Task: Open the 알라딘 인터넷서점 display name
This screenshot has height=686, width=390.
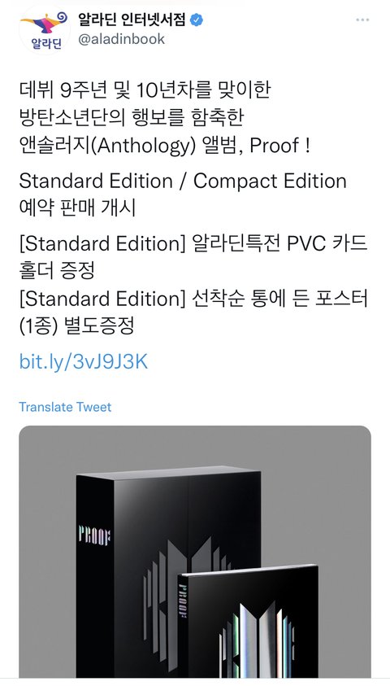Action: click(x=132, y=20)
